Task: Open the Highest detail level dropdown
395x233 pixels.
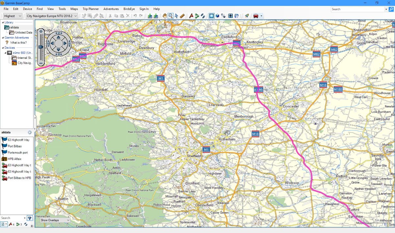Action: click(13, 16)
